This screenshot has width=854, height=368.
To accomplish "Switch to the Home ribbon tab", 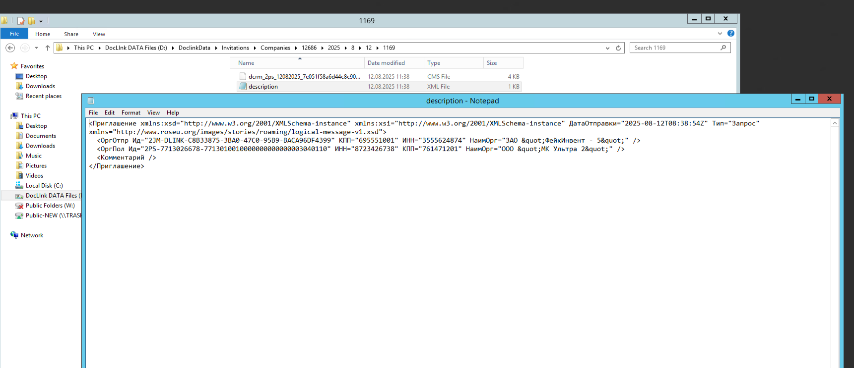I will 43,34.
